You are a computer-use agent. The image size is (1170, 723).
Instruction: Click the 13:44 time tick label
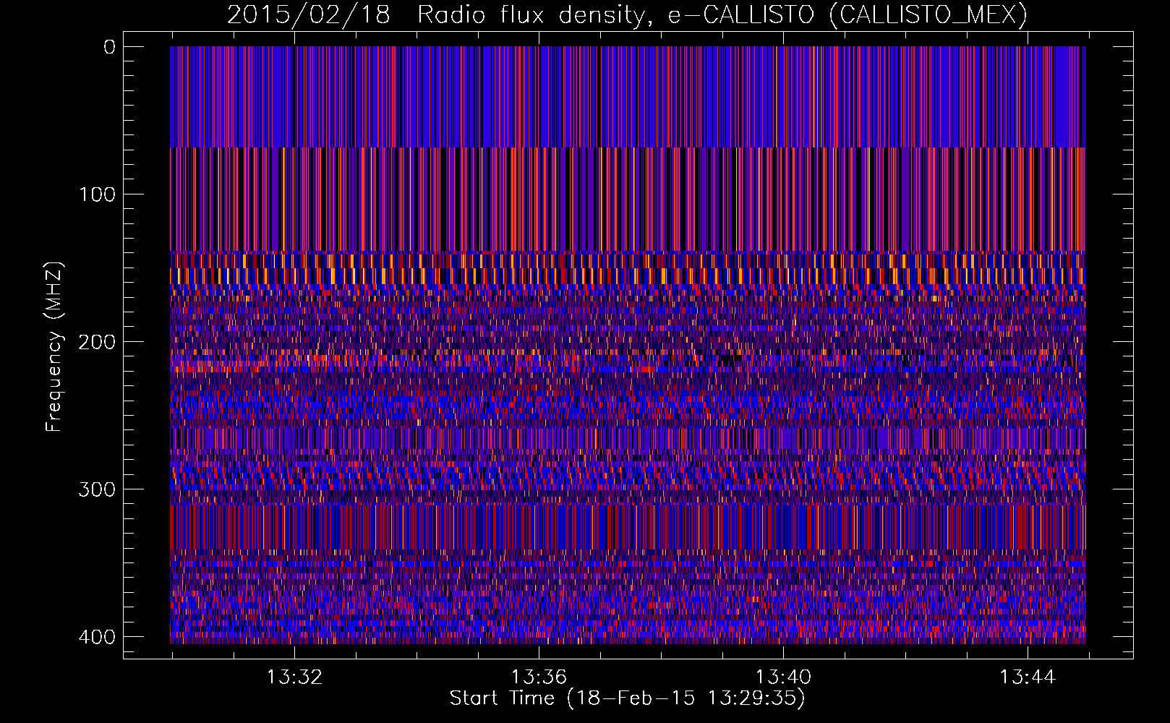tap(1028, 677)
